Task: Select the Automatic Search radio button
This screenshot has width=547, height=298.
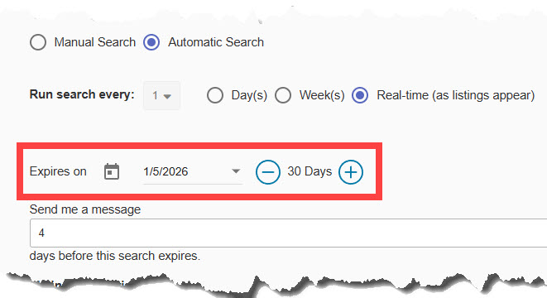Action: (x=151, y=42)
